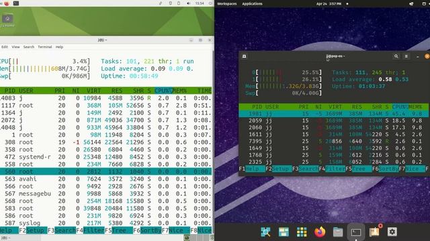The height and width of the screenshot is (241, 430).
Task: Click pen-shaped tray icon in left panel
Action: click(x=161, y=3)
